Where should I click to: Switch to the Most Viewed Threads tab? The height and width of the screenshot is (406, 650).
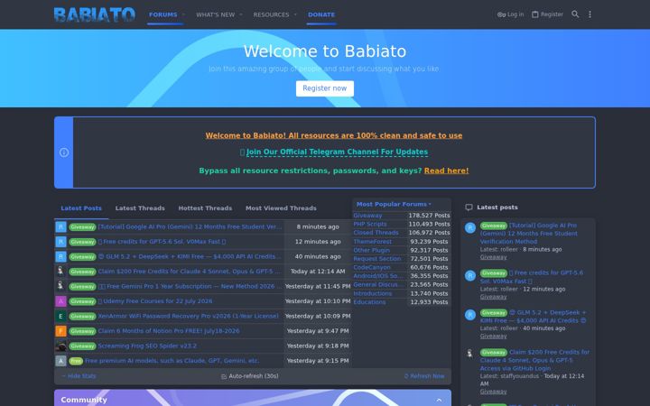[281, 208]
